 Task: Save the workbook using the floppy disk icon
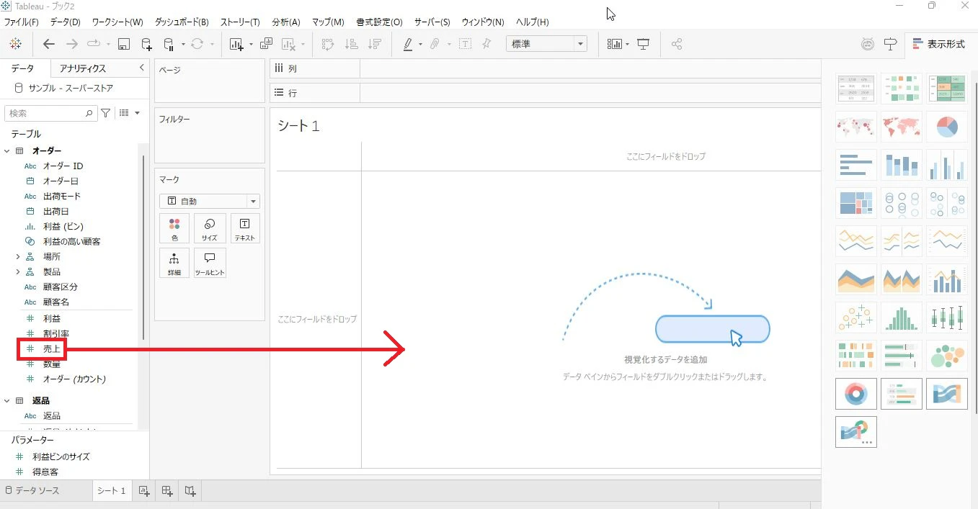(x=123, y=44)
